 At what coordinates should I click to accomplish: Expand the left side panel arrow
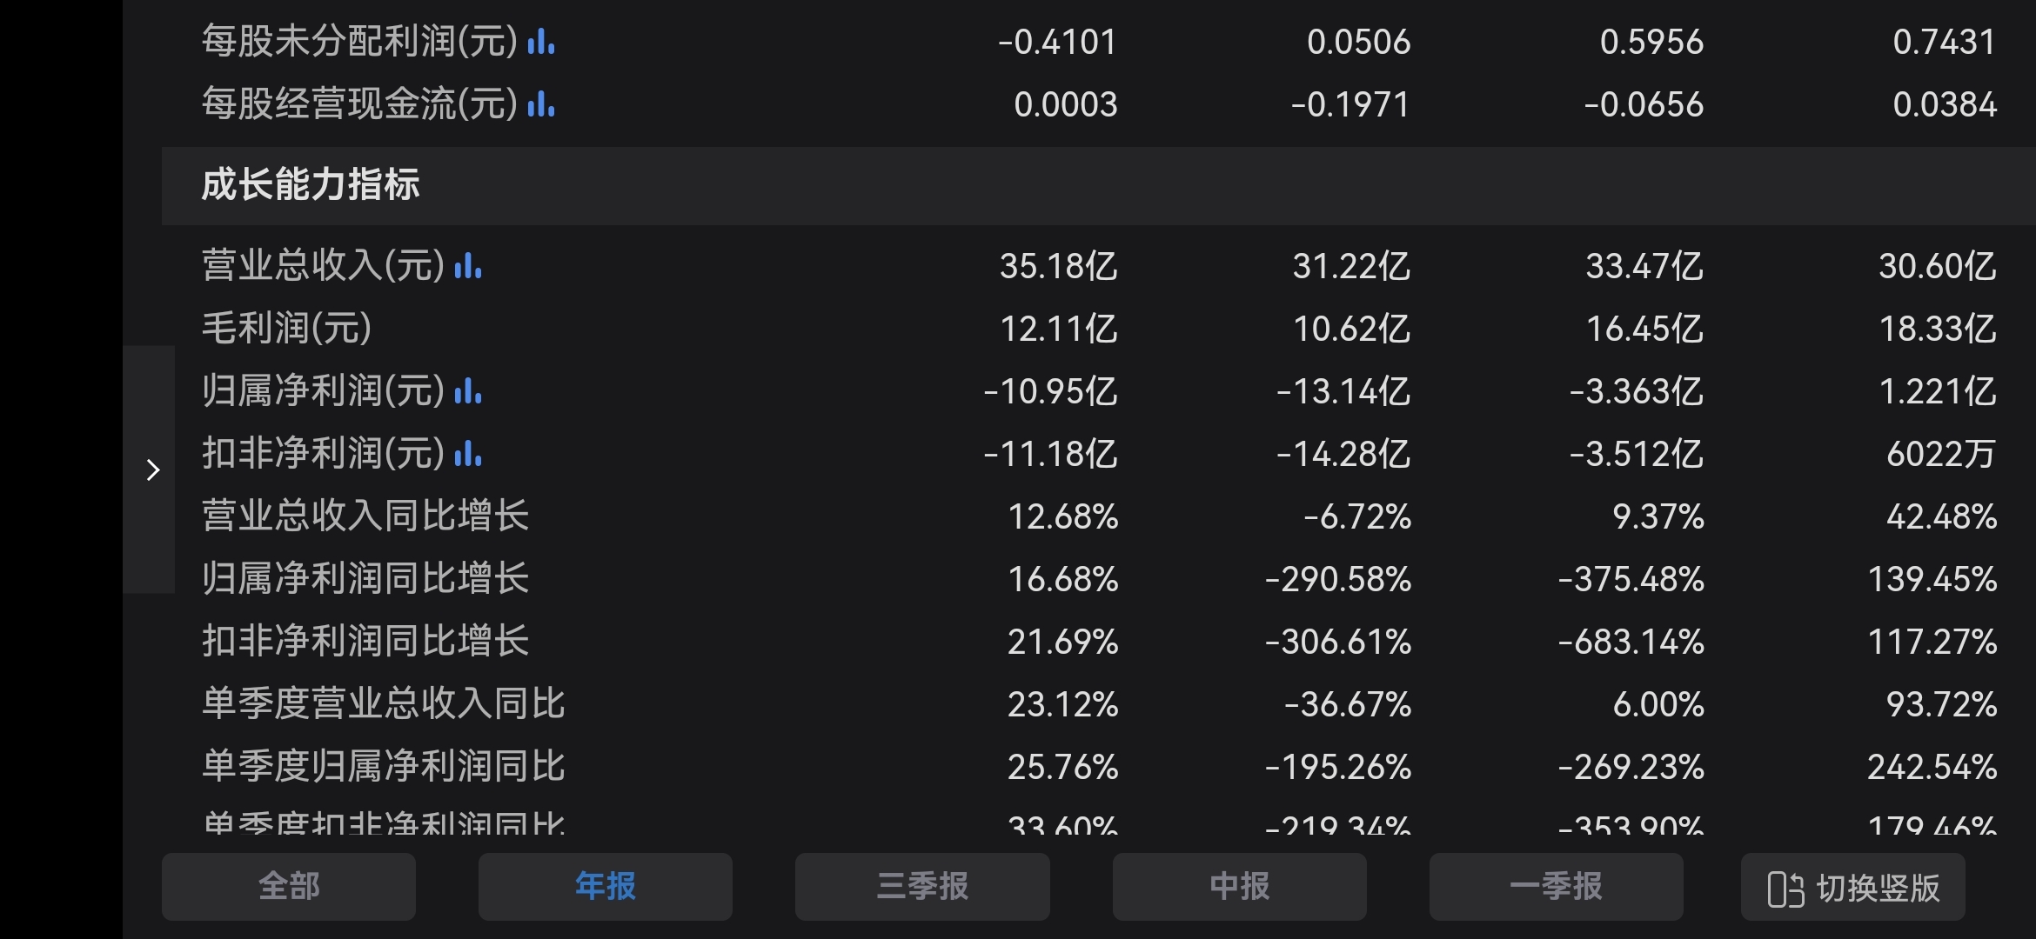pos(152,470)
